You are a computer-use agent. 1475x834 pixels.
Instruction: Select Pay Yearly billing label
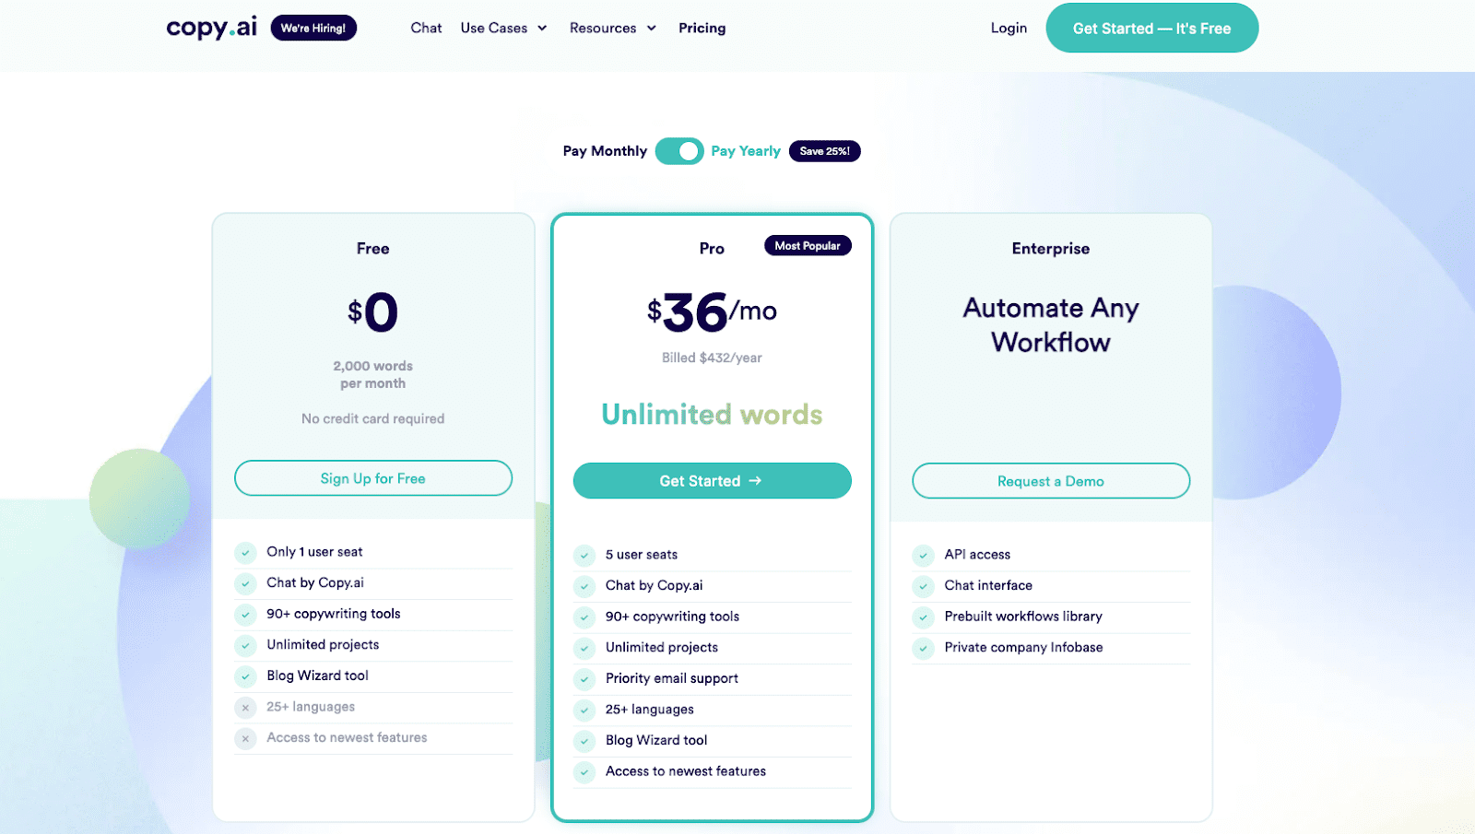746,150
